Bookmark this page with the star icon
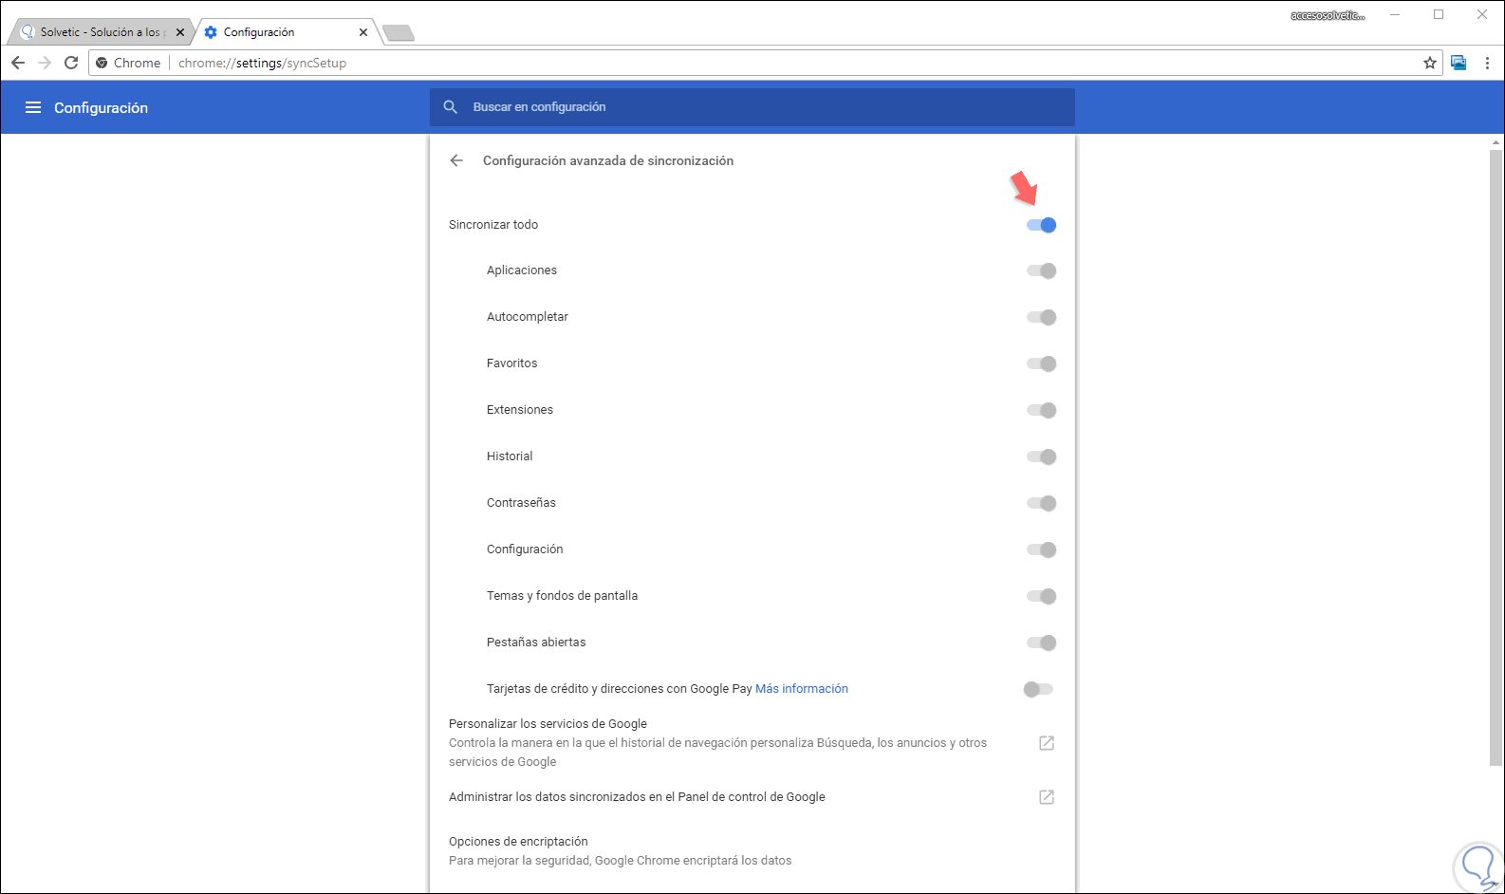 point(1430,63)
